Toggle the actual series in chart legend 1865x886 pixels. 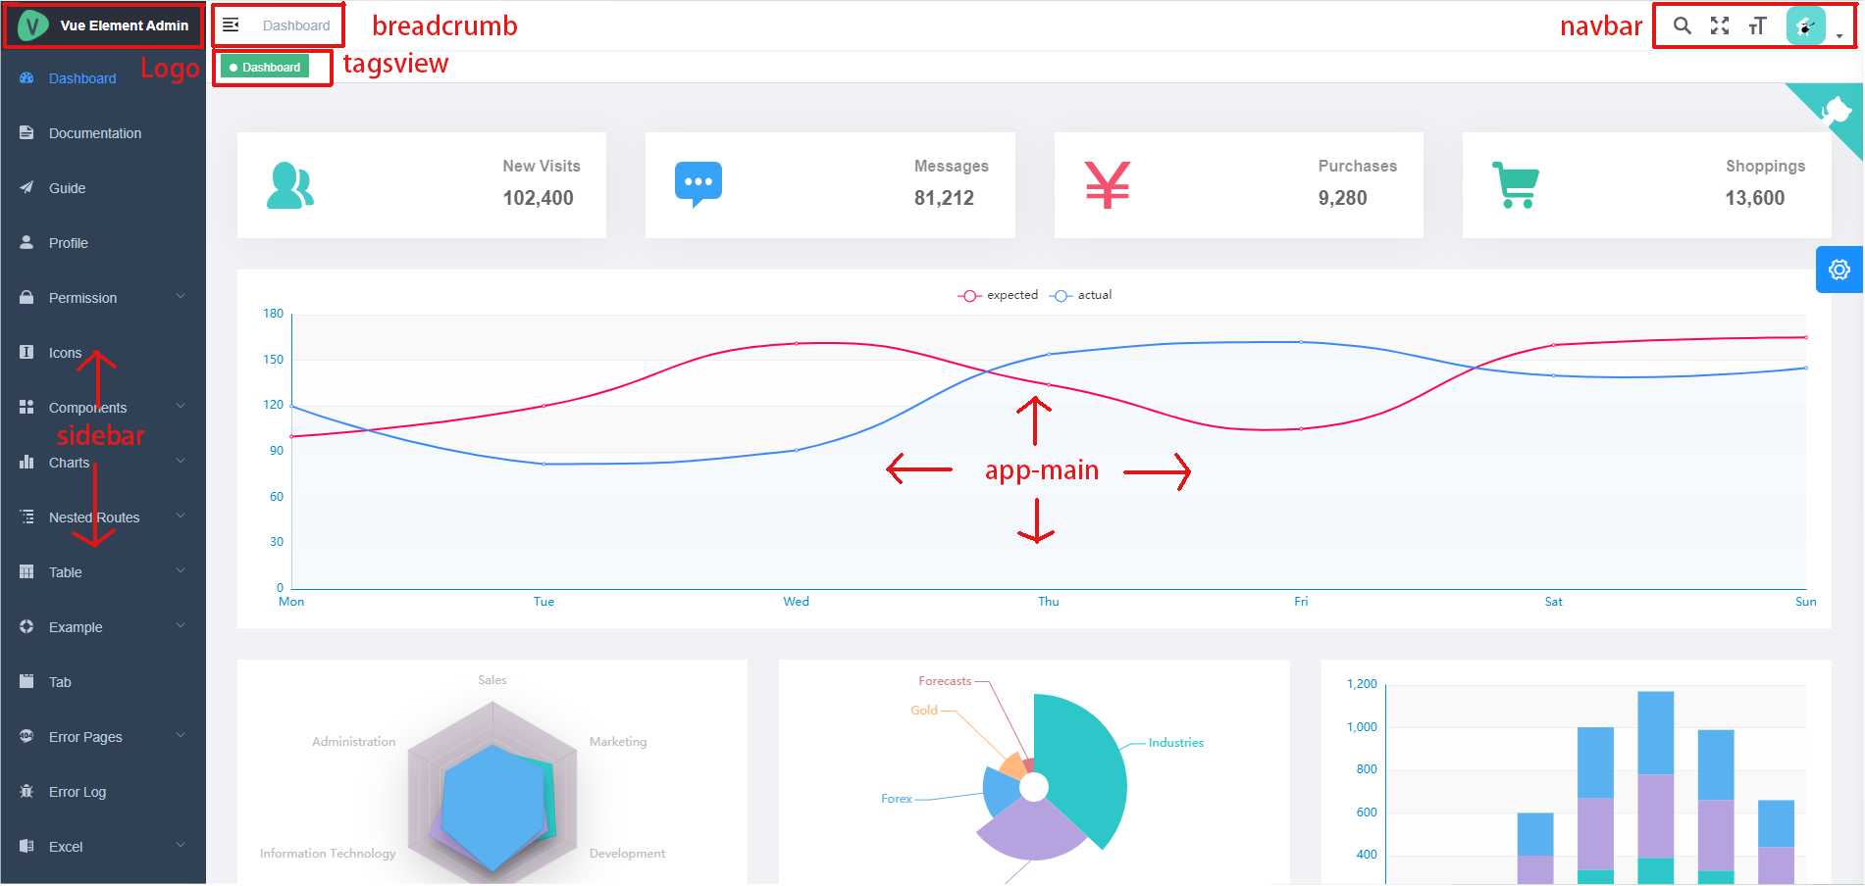[x=1080, y=295]
